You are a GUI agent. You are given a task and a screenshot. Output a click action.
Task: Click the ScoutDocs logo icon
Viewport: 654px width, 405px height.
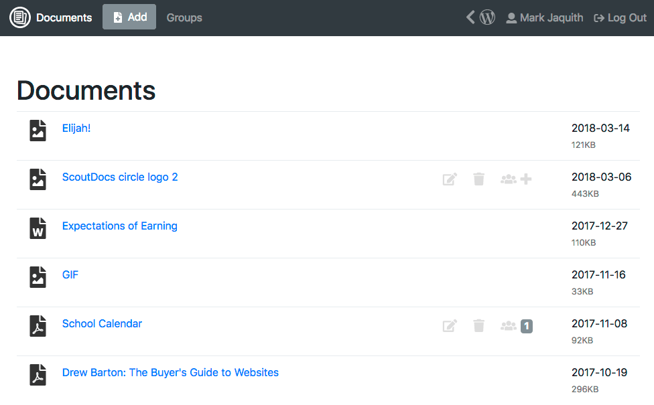20,17
